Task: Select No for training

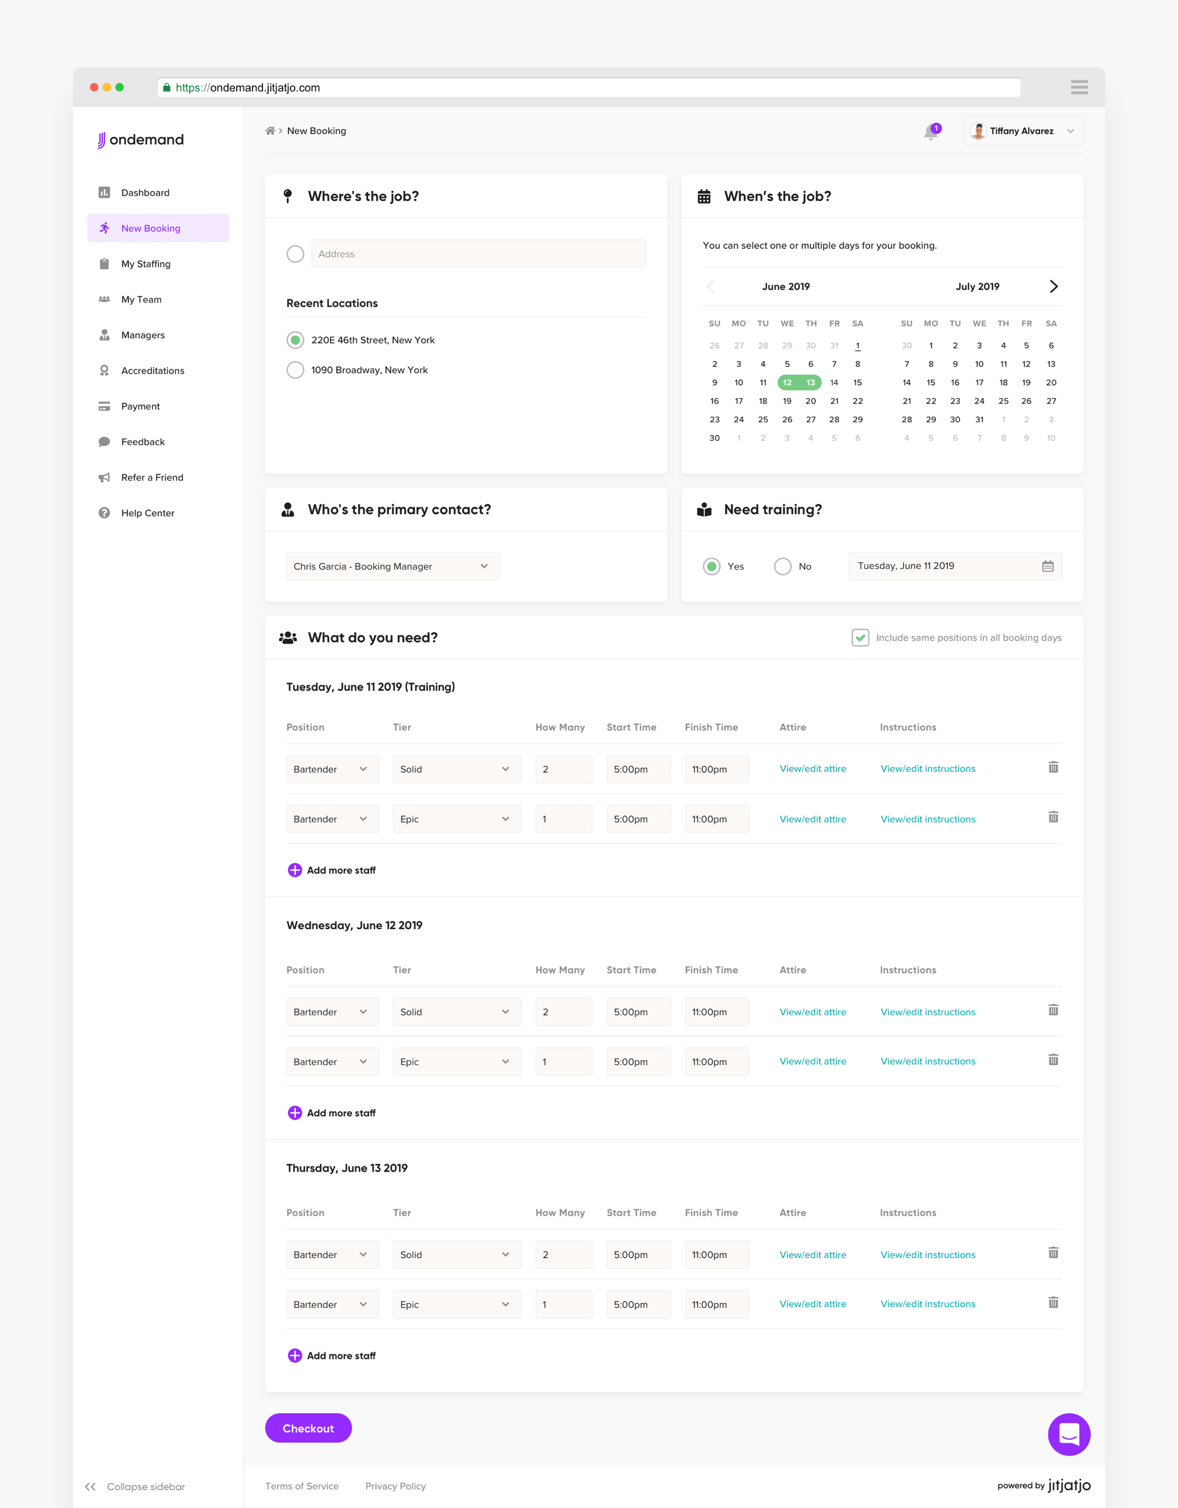Action: [x=783, y=566]
